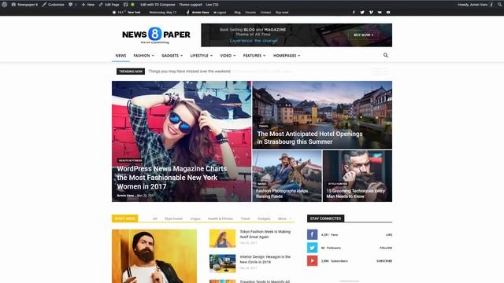This screenshot has height=283, width=504.
Task: Click Health & Fitness category label on featured image
Action: point(130,160)
